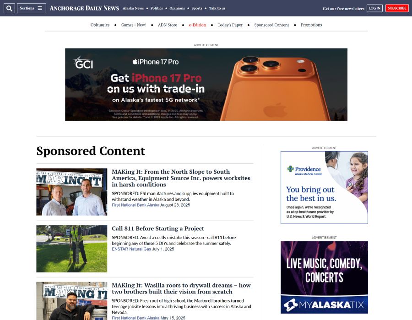Click the LOG IN button
Screen dimensions: 412x320
[374, 8]
